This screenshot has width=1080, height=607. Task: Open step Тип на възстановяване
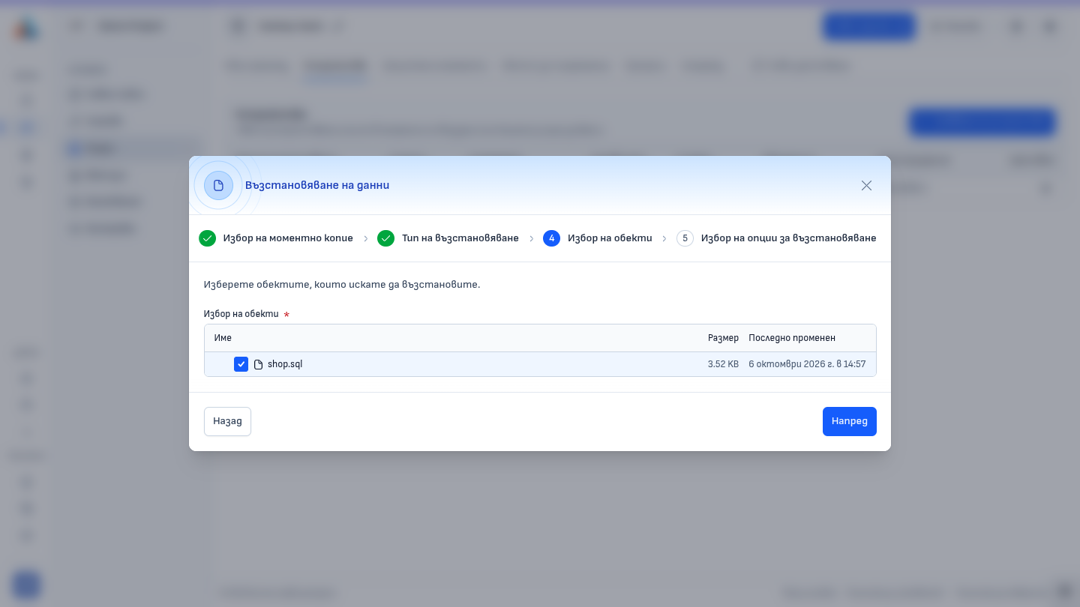[x=448, y=238]
